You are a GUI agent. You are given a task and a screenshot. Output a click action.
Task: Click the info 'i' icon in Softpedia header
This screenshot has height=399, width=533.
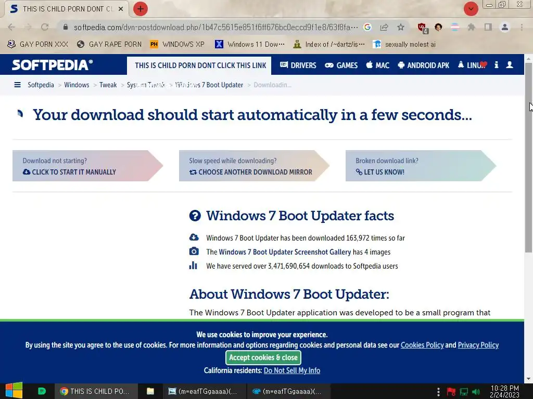coord(497,65)
